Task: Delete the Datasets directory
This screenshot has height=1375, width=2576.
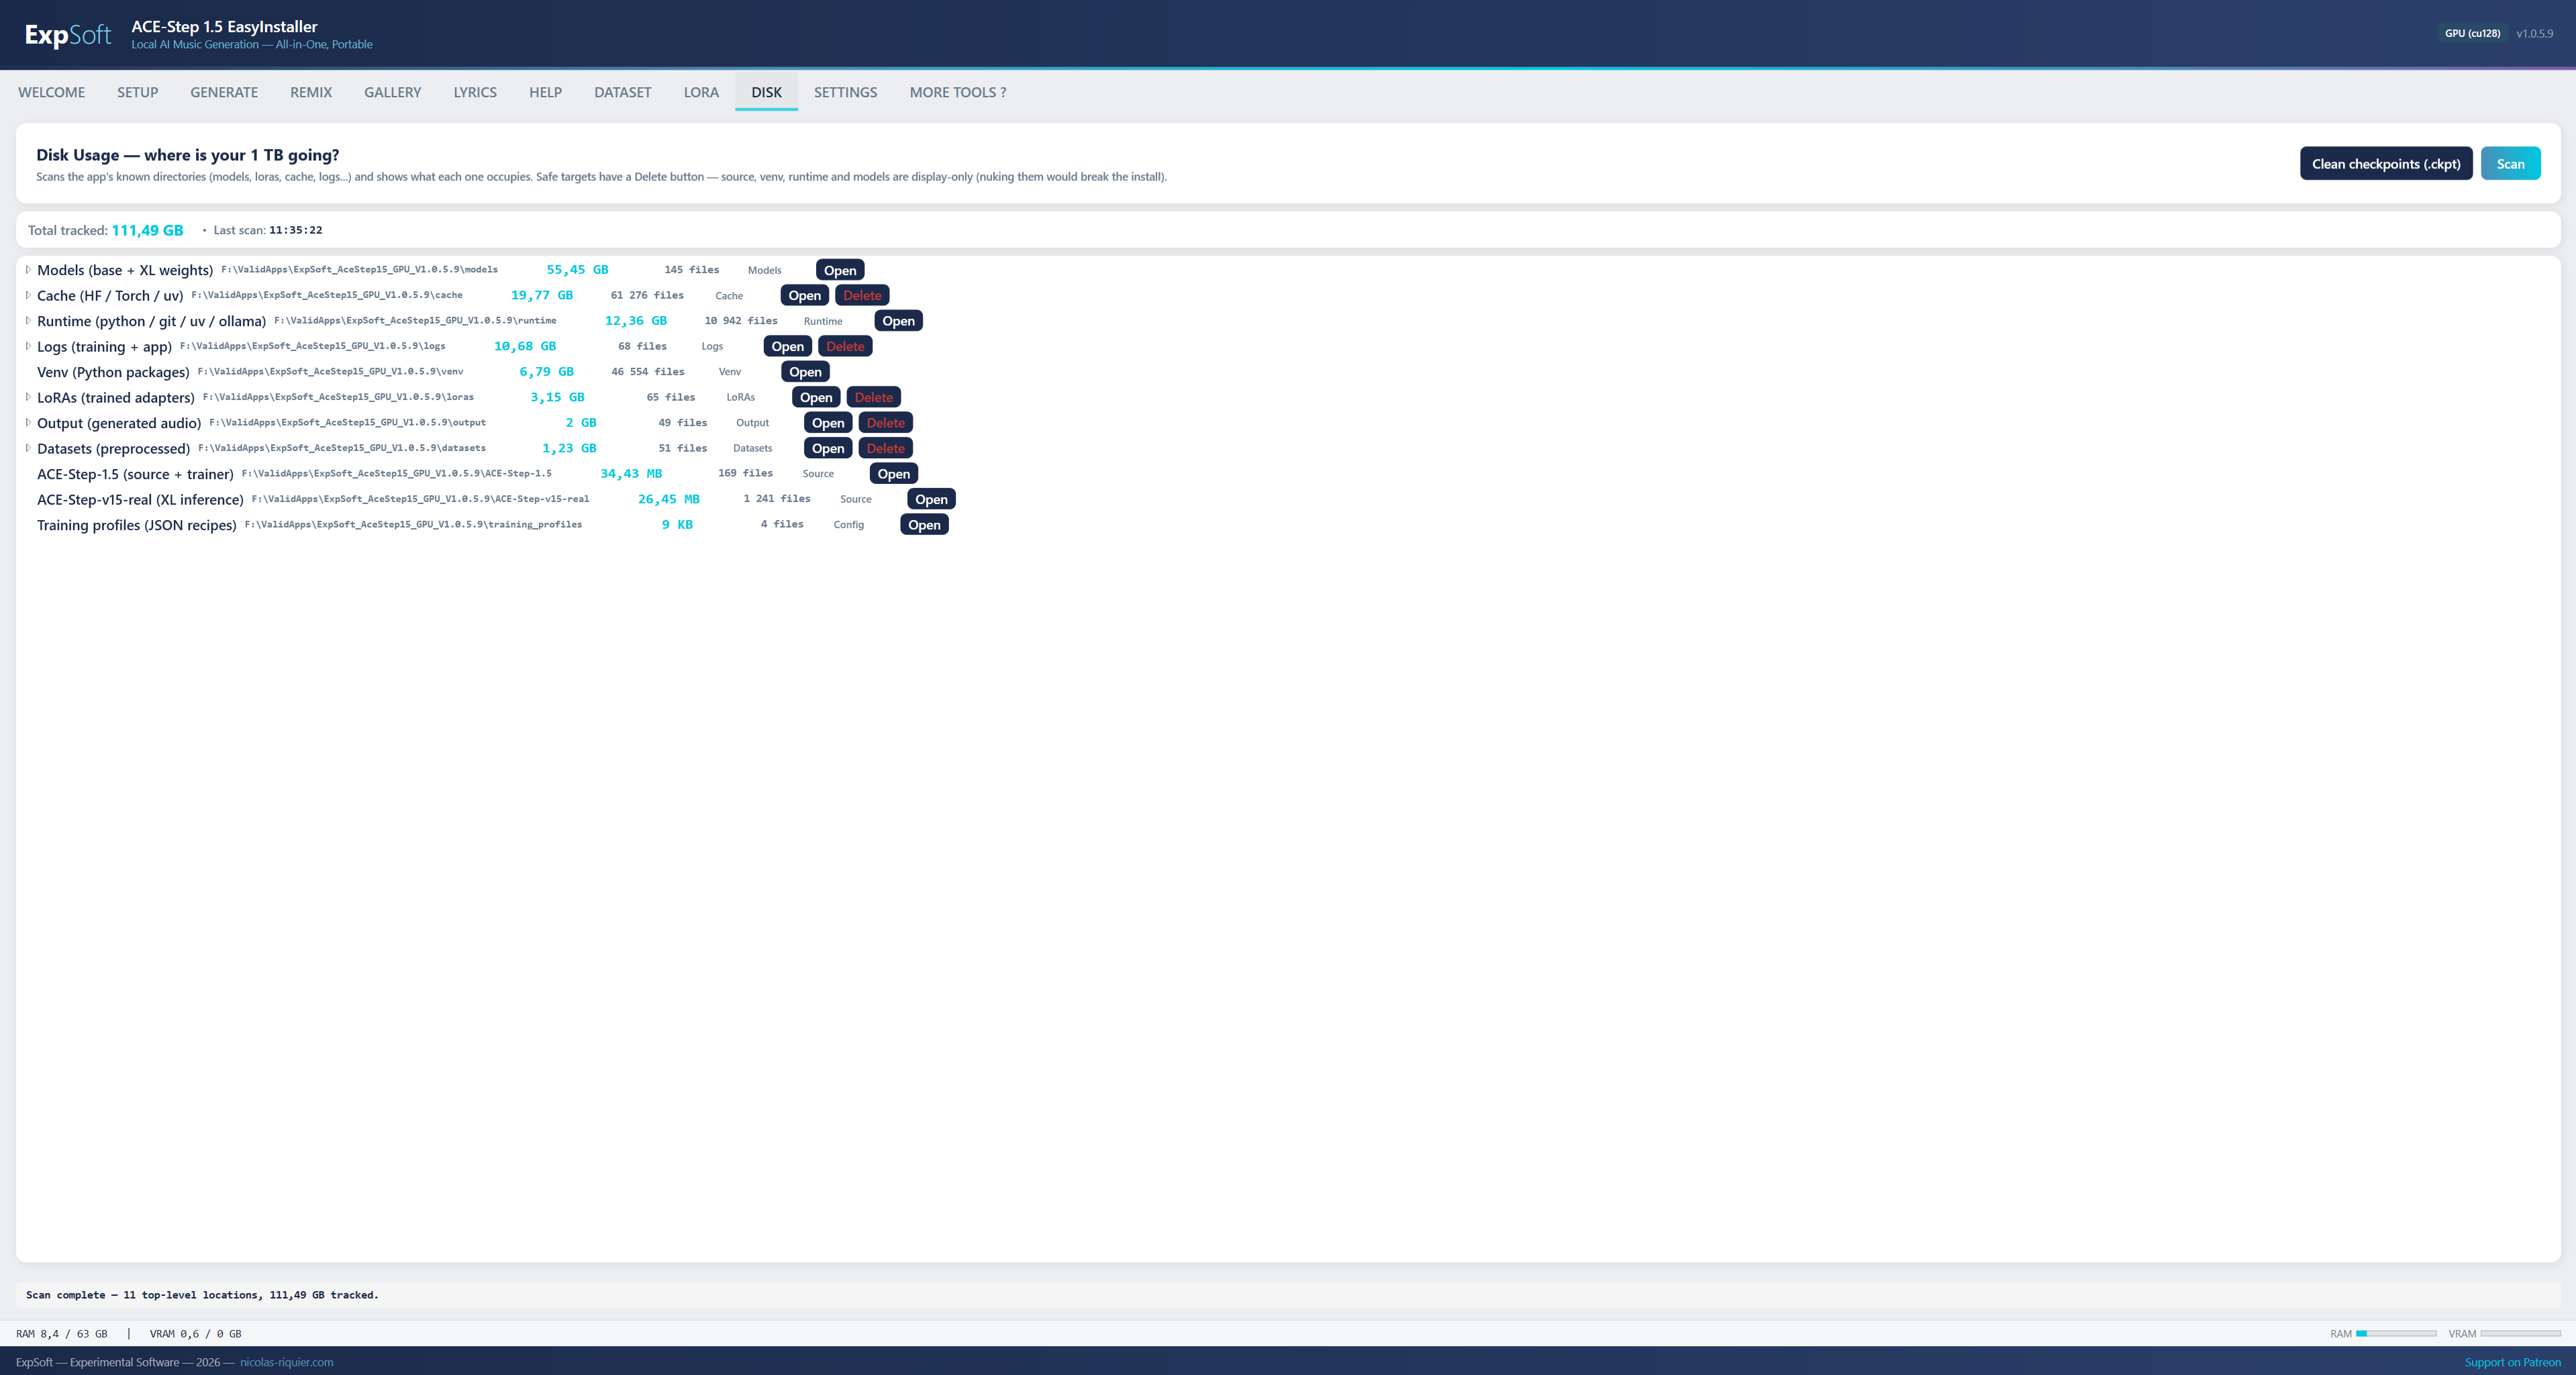Action: (885, 448)
